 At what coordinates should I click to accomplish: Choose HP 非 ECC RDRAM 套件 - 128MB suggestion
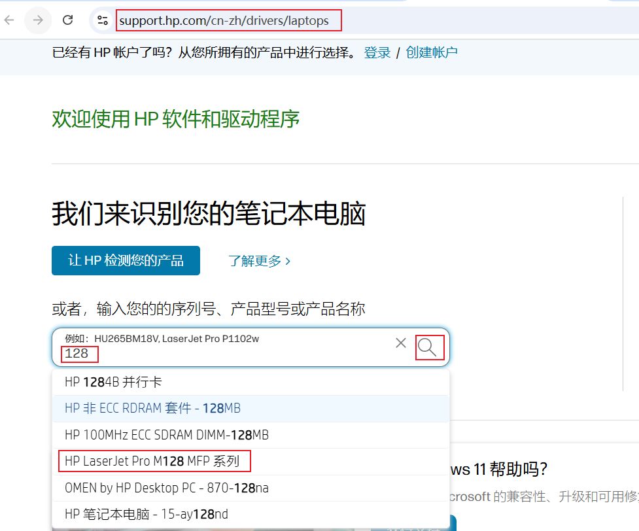[x=152, y=409]
